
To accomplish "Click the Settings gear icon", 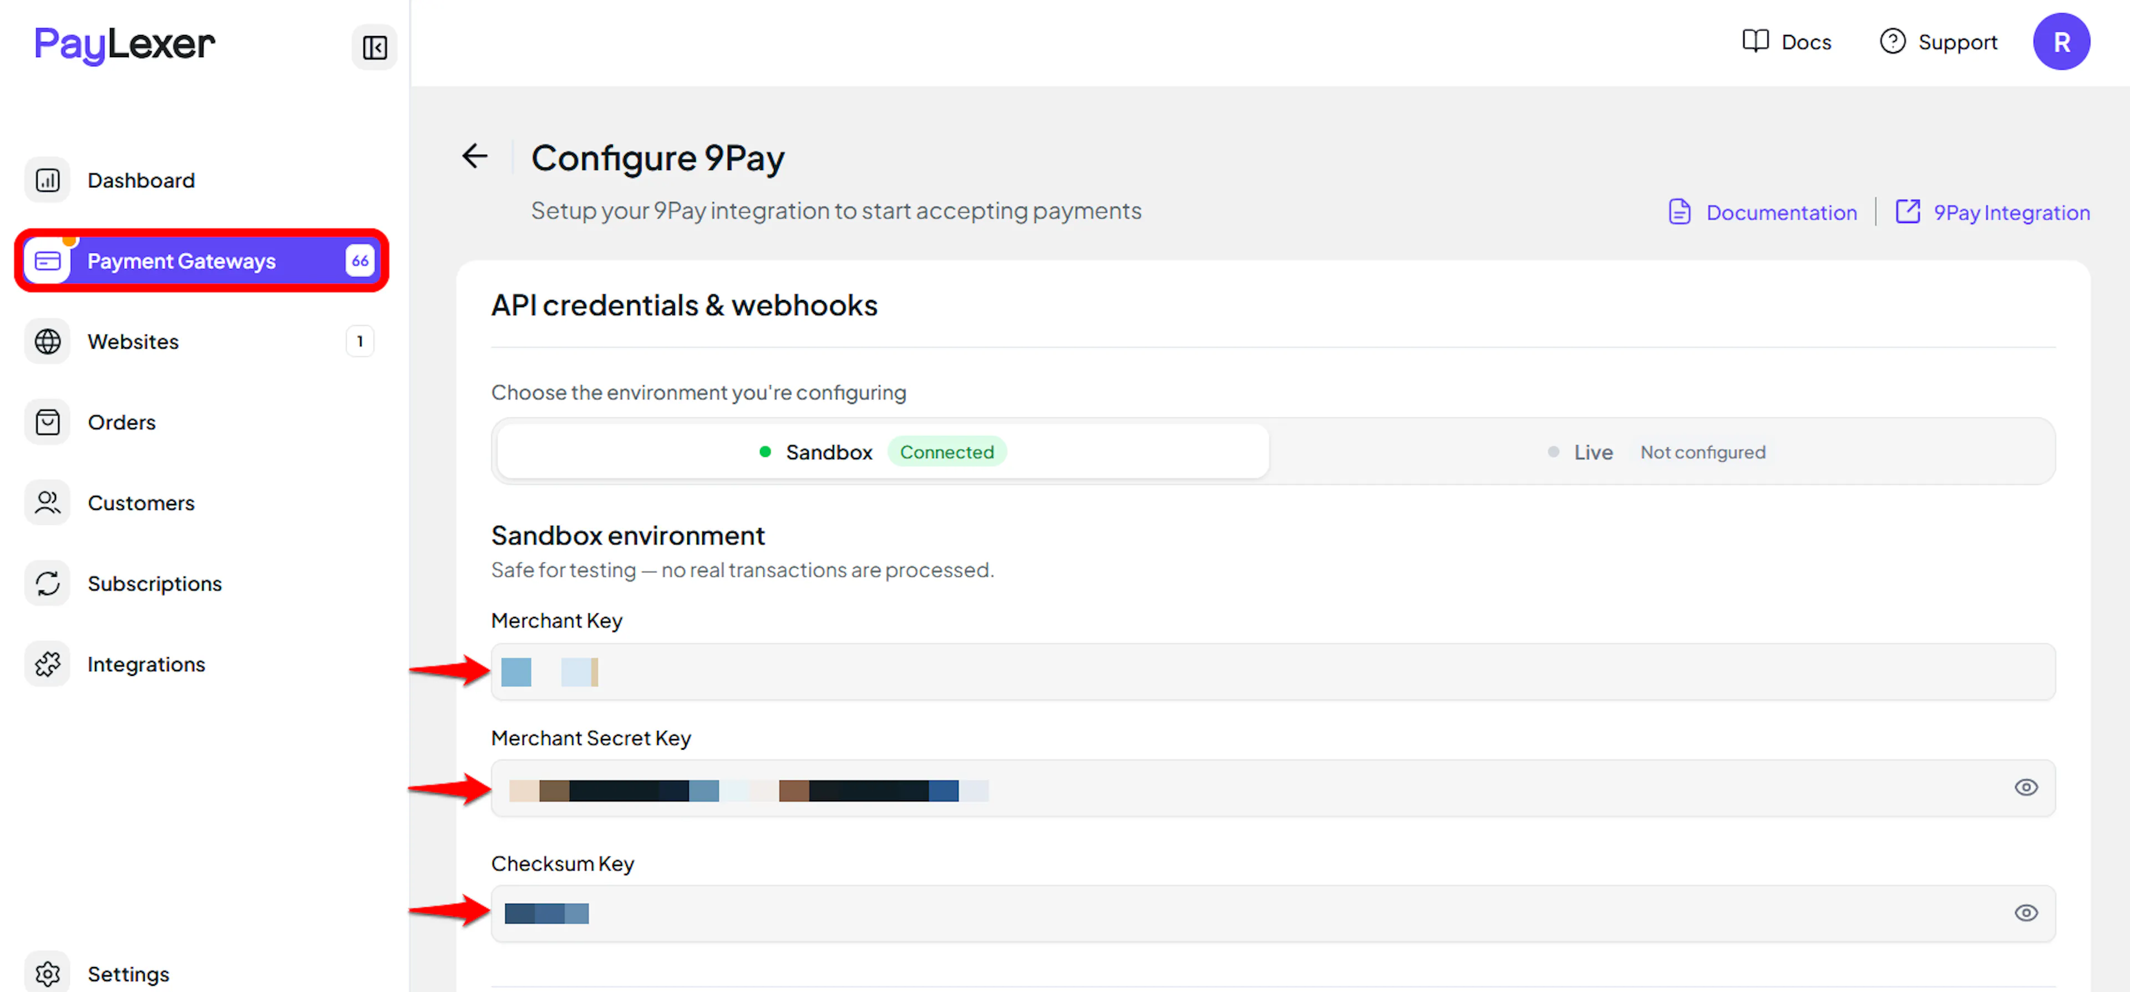I will tap(48, 973).
